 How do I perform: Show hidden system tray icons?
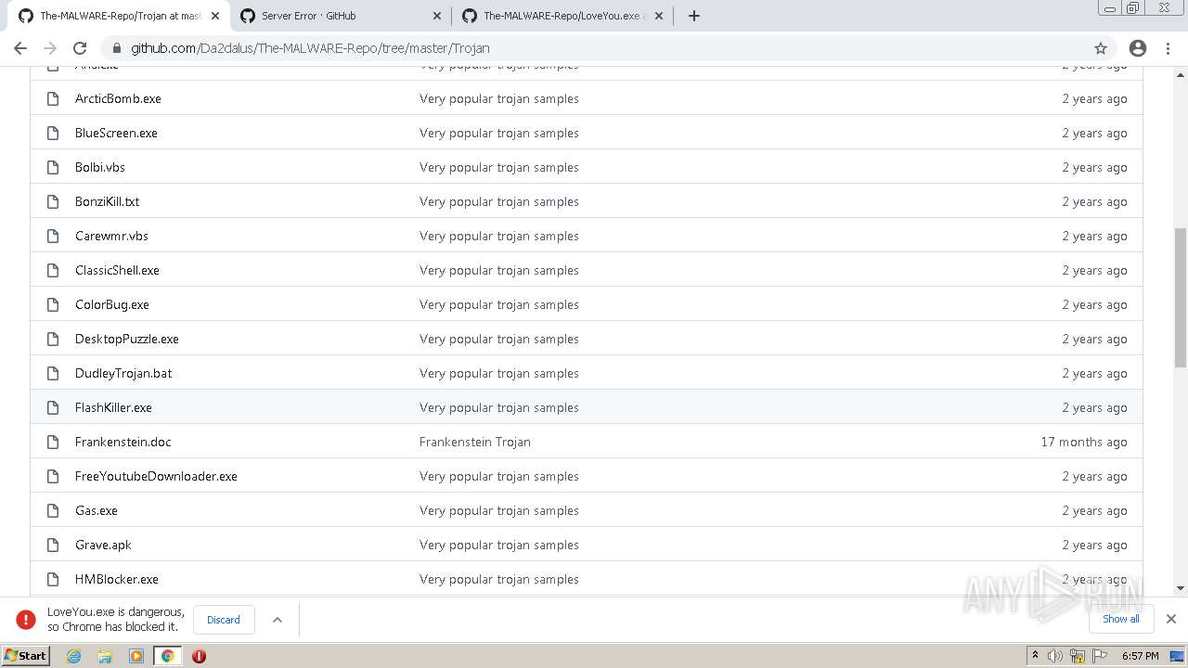1035,656
